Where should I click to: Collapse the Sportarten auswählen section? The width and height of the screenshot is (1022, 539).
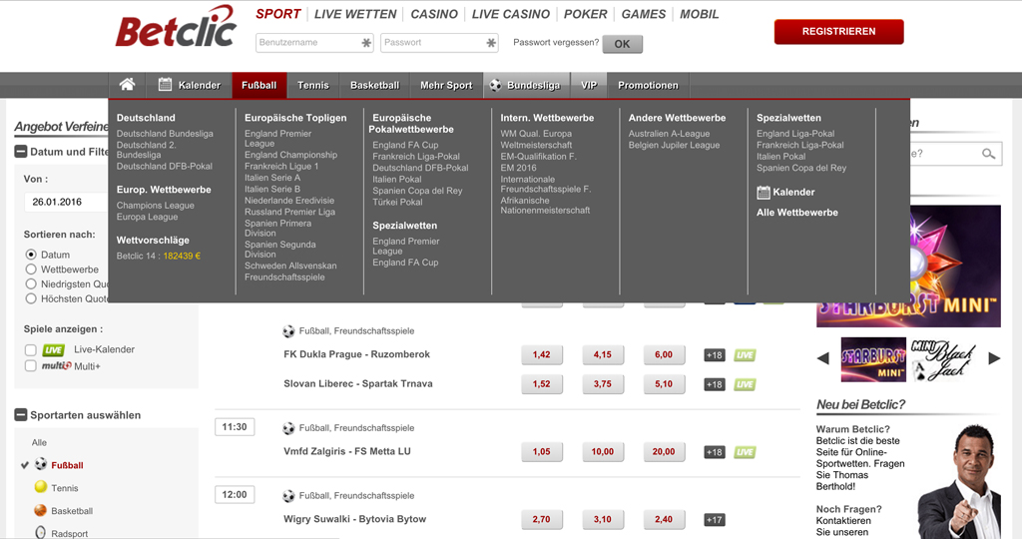tap(21, 414)
